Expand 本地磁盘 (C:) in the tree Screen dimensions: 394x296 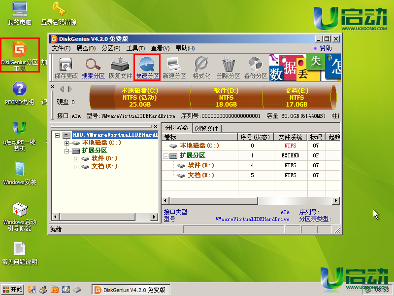click(x=66, y=143)
